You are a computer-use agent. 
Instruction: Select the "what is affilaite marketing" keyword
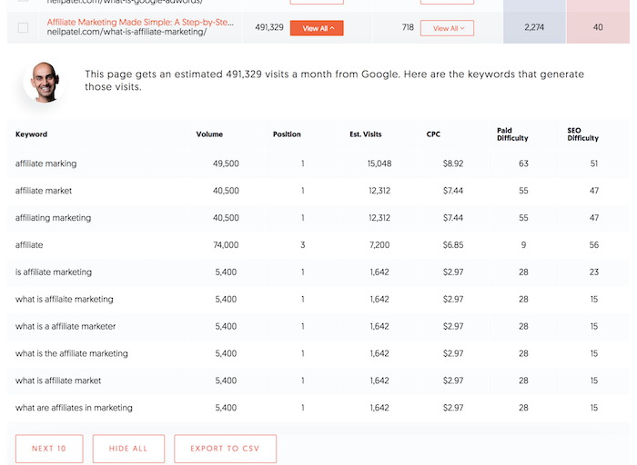pos(65,299)
